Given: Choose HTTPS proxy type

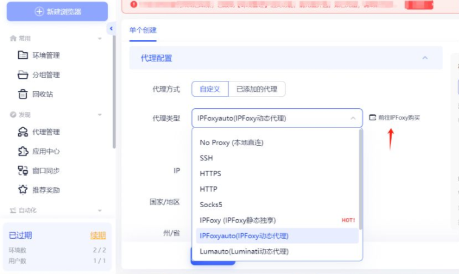Looking at the screenshot, I should click(x=277, y=174).
